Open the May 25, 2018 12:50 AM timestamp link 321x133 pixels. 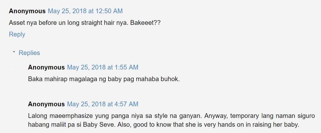tap(85, 11)
